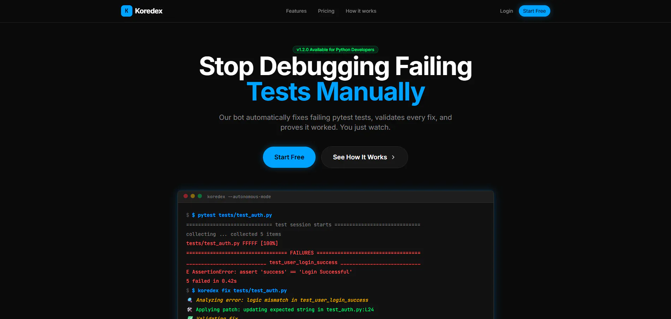Click the blue 'Tests Manually' headline text
The height and width of the screenshot is (319, 671).
tap(336, 92)
